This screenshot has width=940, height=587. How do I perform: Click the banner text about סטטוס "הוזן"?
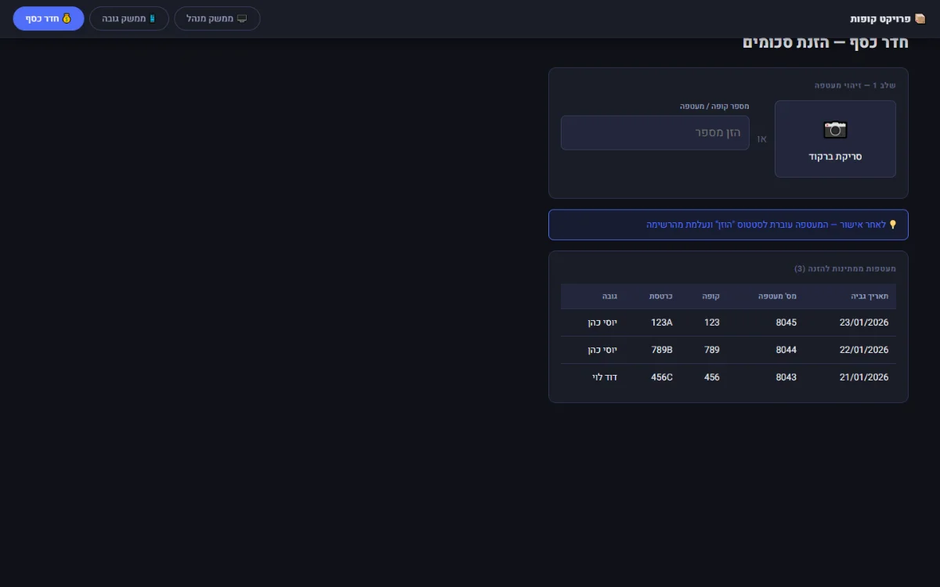[766, 225]
